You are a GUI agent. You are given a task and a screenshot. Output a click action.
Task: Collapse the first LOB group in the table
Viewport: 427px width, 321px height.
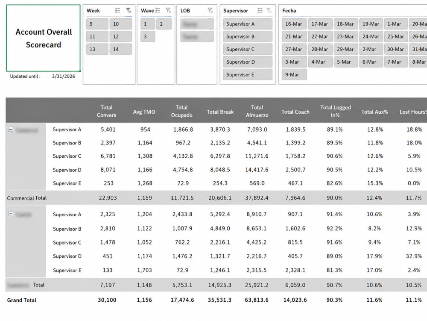tap(11, 129)
